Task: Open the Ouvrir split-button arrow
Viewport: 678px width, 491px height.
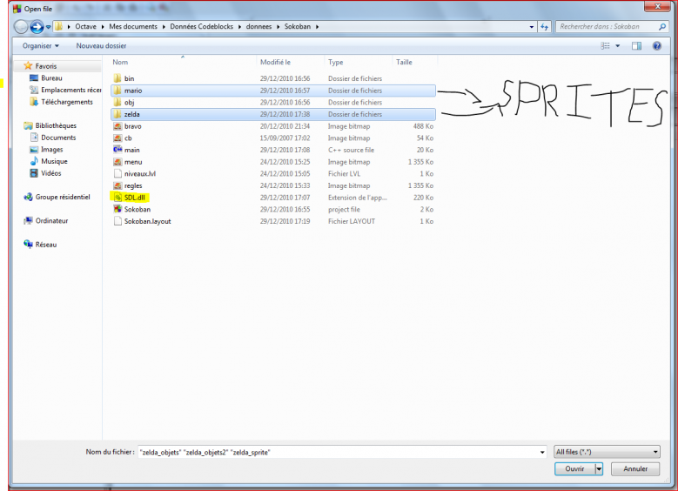Action: pos(599,469)
